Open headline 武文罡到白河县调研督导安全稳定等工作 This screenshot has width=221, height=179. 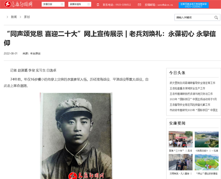(192, 83)
